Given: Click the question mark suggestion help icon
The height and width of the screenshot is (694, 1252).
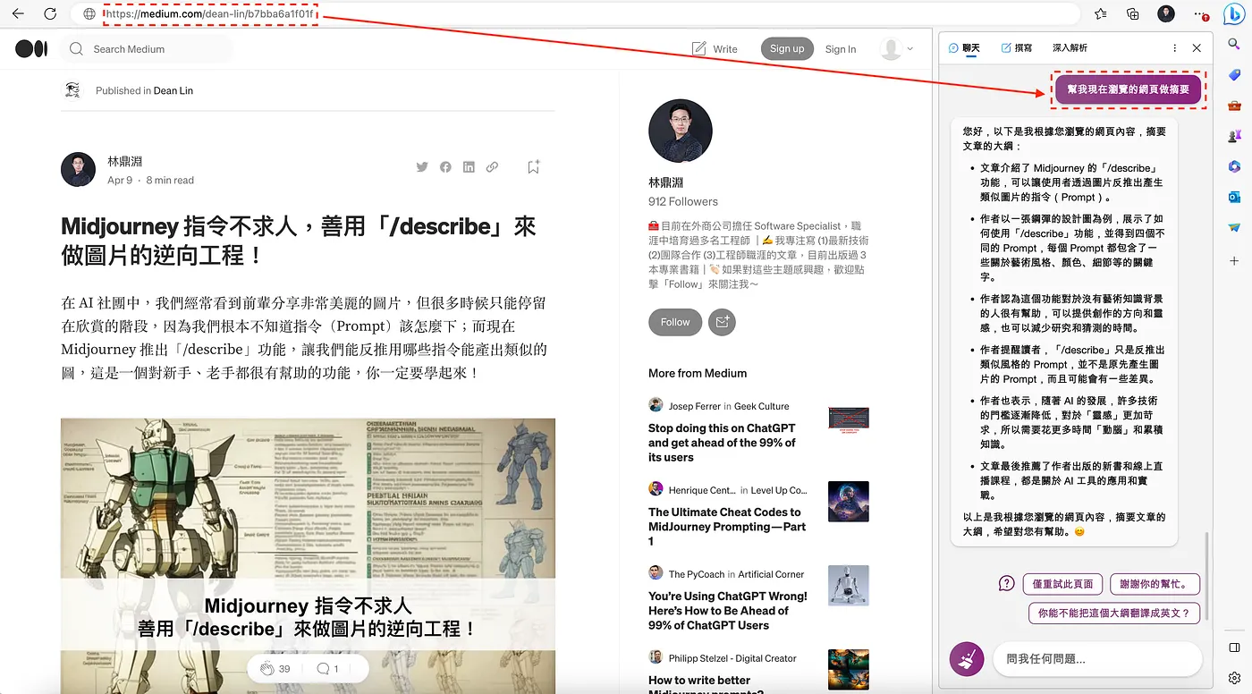Looking at the screenshot, I should pyautogui.click(x=1007, y=584).
